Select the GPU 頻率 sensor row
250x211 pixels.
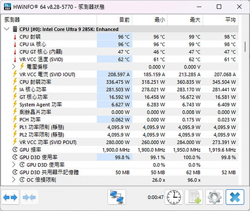(30, 150)
